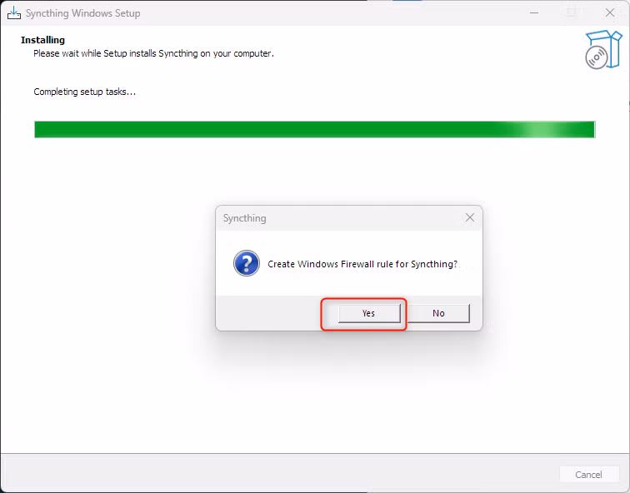
Task: Click the 'Syncthing' dialog title
Action: tap(245, 218)
